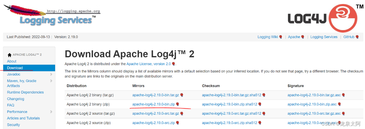Select the Download sidebar item
The width and height of the screenshot is (365, 129).
(x=29, y=68)
